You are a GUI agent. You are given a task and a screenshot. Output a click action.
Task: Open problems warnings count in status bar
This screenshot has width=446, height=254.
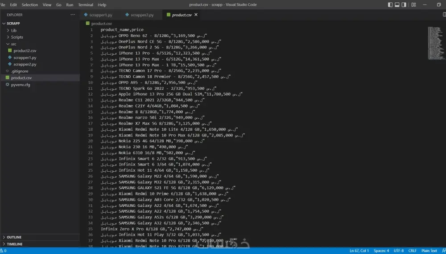point(4,251)
